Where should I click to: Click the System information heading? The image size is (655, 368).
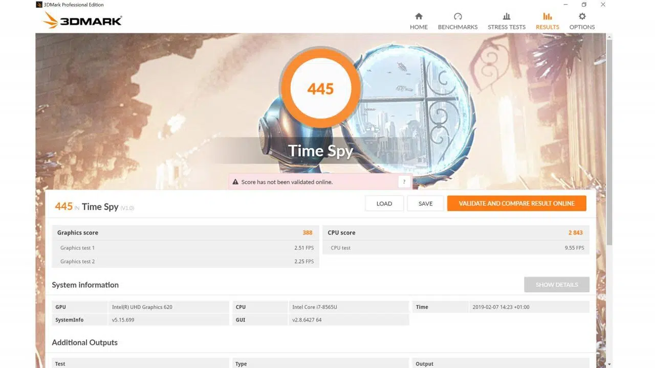(85, 285)
